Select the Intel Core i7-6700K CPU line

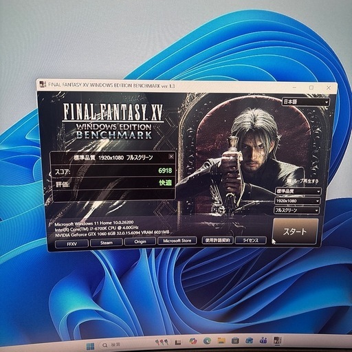click(x=96, y=228)
